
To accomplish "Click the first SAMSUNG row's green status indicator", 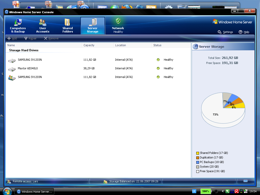I will tap(158, 60).
